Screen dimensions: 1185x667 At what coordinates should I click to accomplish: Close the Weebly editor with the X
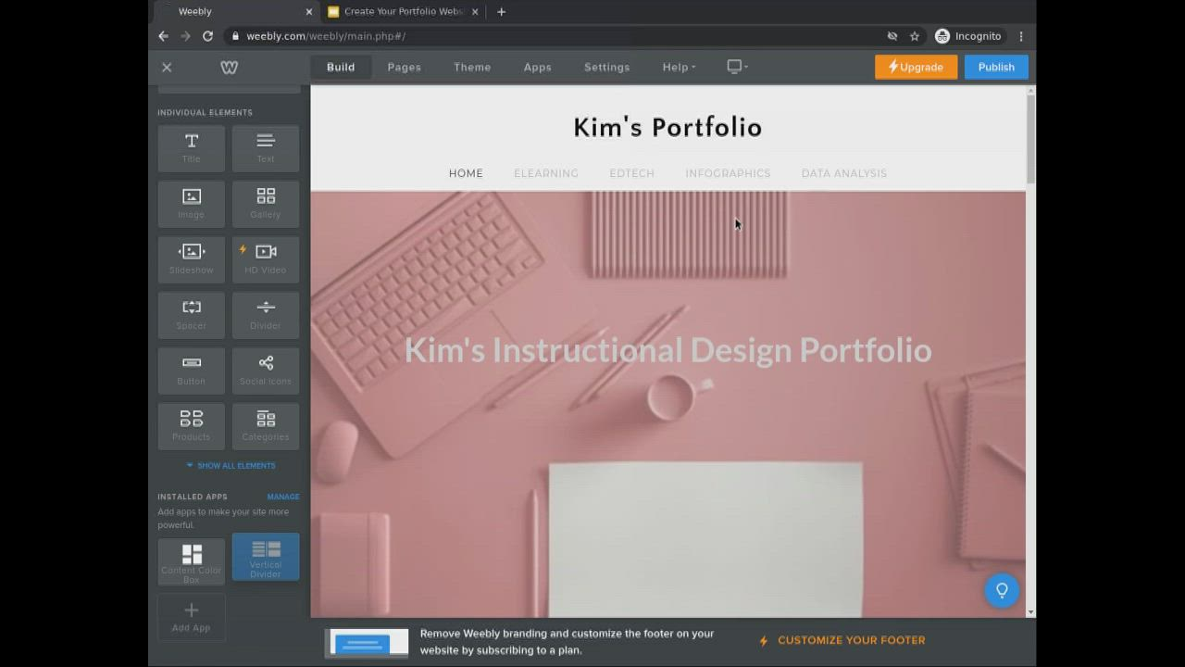point(167,67)
